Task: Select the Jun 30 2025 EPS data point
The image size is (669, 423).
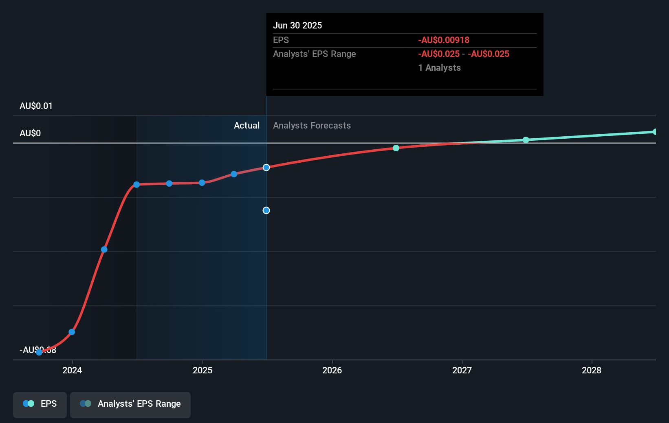Action: [266, 167]
